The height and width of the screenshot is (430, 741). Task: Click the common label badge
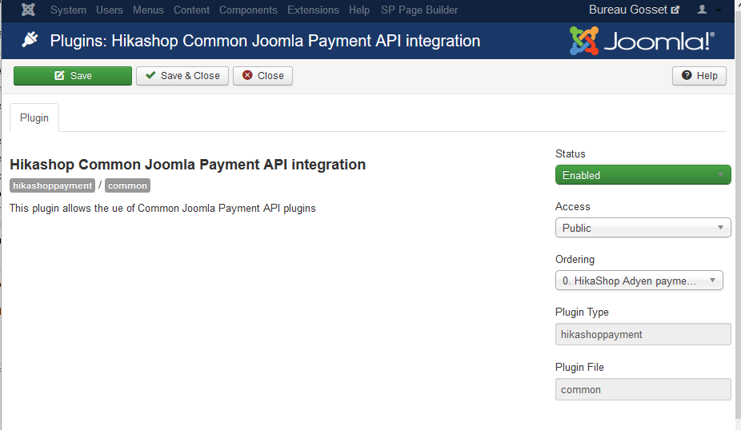tap(127, 185)
